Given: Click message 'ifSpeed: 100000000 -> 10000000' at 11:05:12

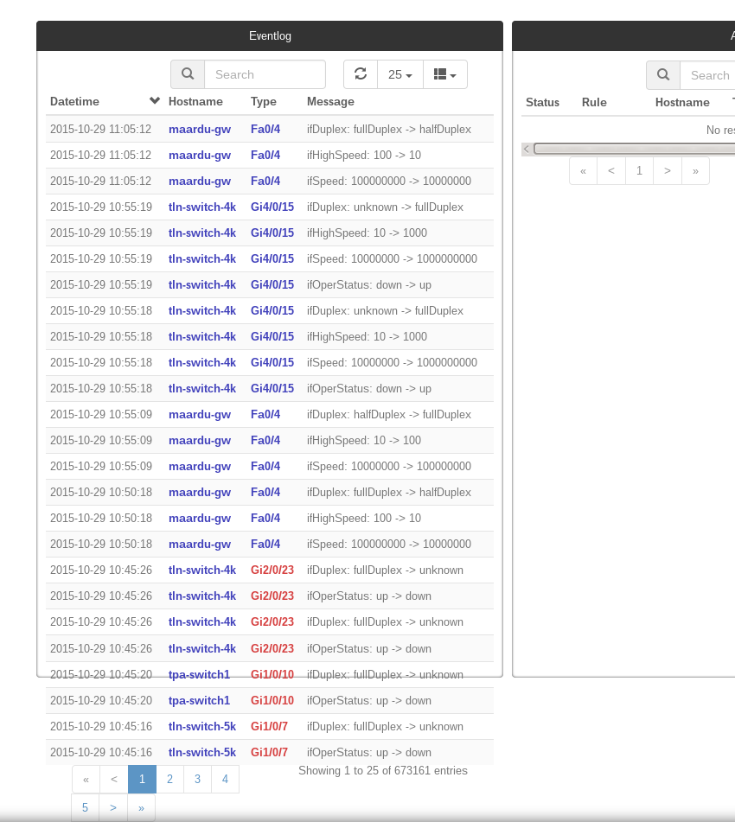Looking at the screenshot, I should pyautogui.click(x=389, y=182).
